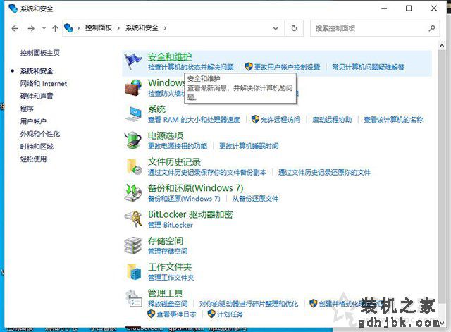
Task: Expand the address bar history dropdown
Action: tap(276, 28)
